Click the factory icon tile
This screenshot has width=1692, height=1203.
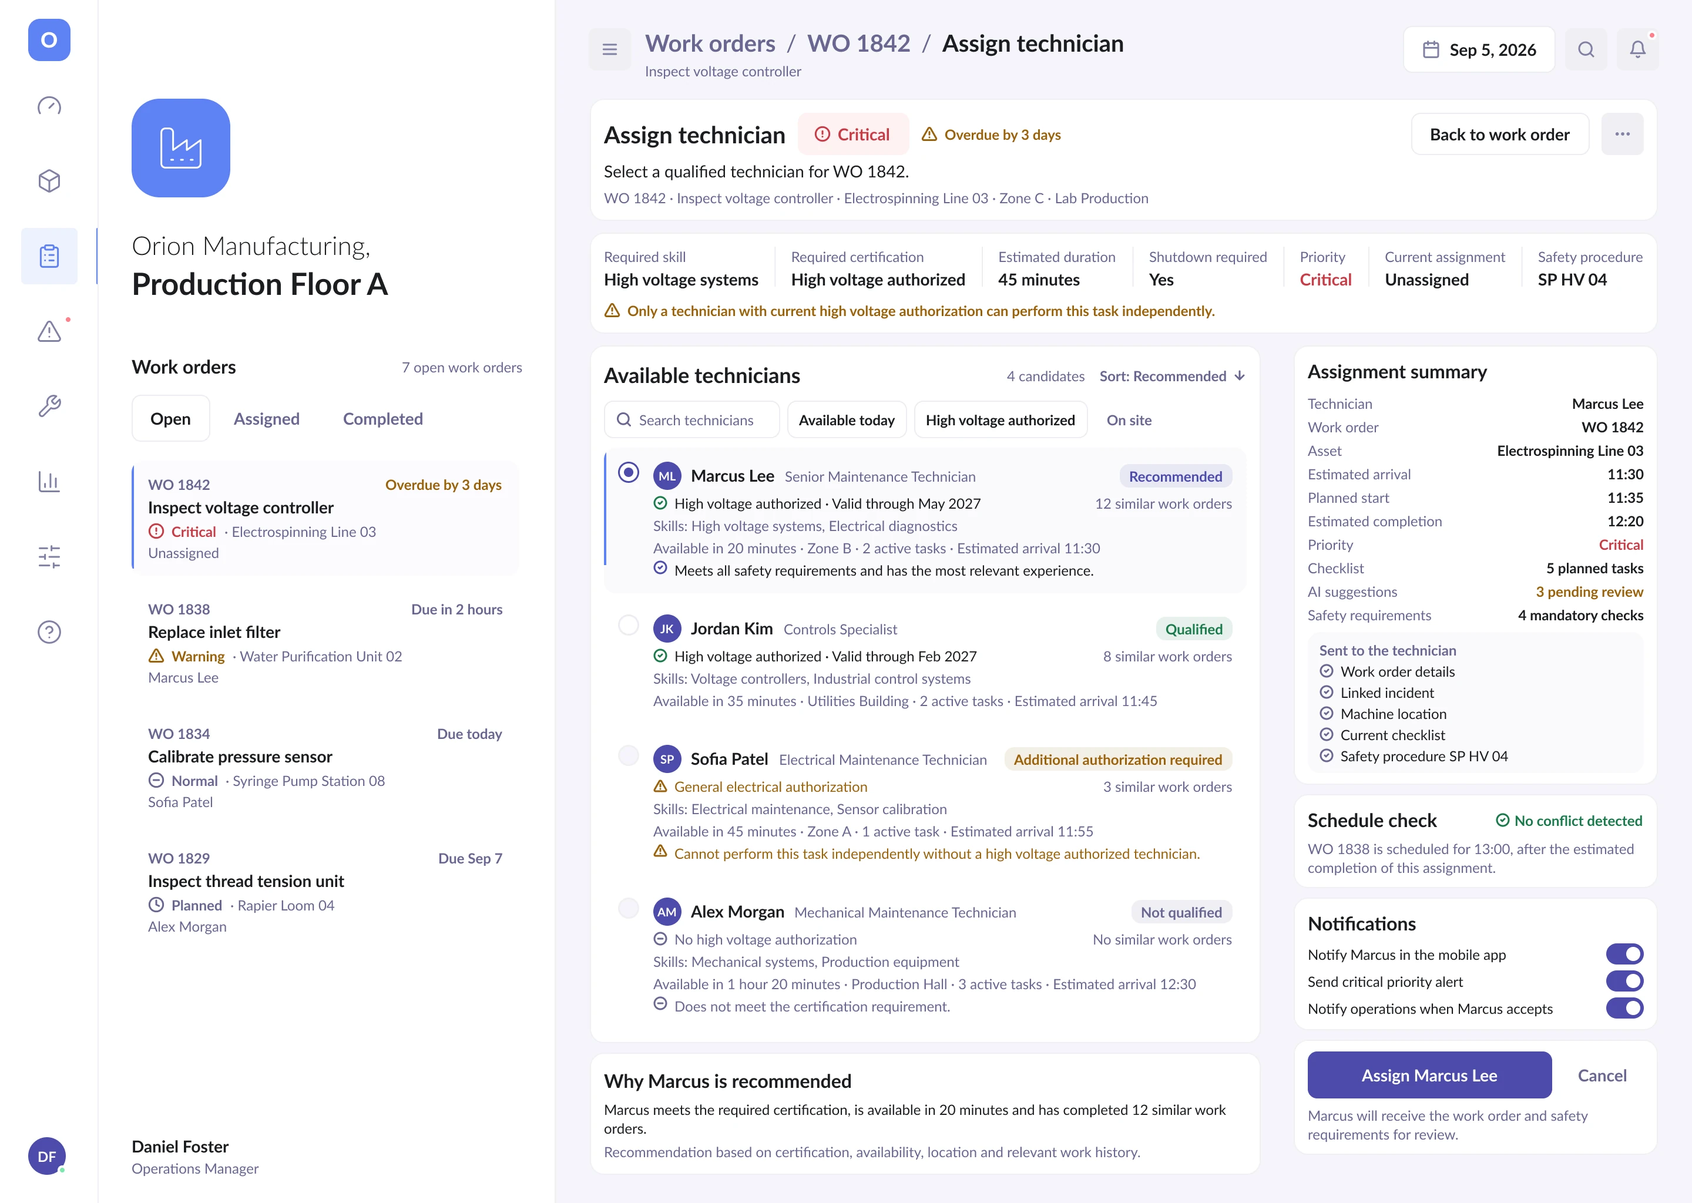181,148
